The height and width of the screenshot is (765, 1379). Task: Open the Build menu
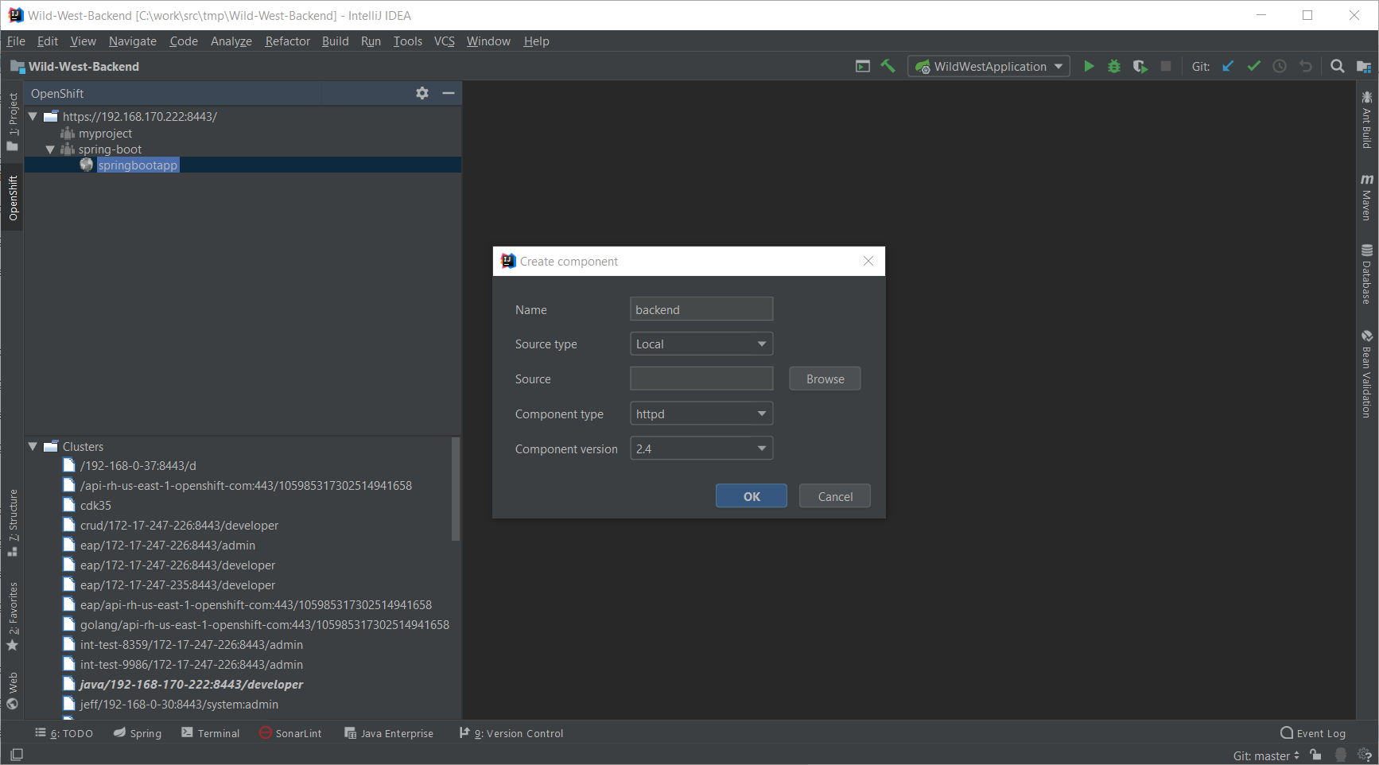[x=335, y=41]
